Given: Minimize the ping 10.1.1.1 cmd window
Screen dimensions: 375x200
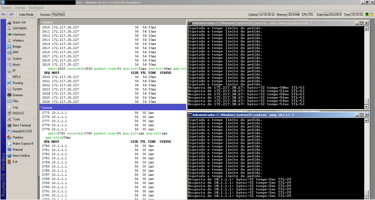Looking at the screenshot, I should [357, 115].
